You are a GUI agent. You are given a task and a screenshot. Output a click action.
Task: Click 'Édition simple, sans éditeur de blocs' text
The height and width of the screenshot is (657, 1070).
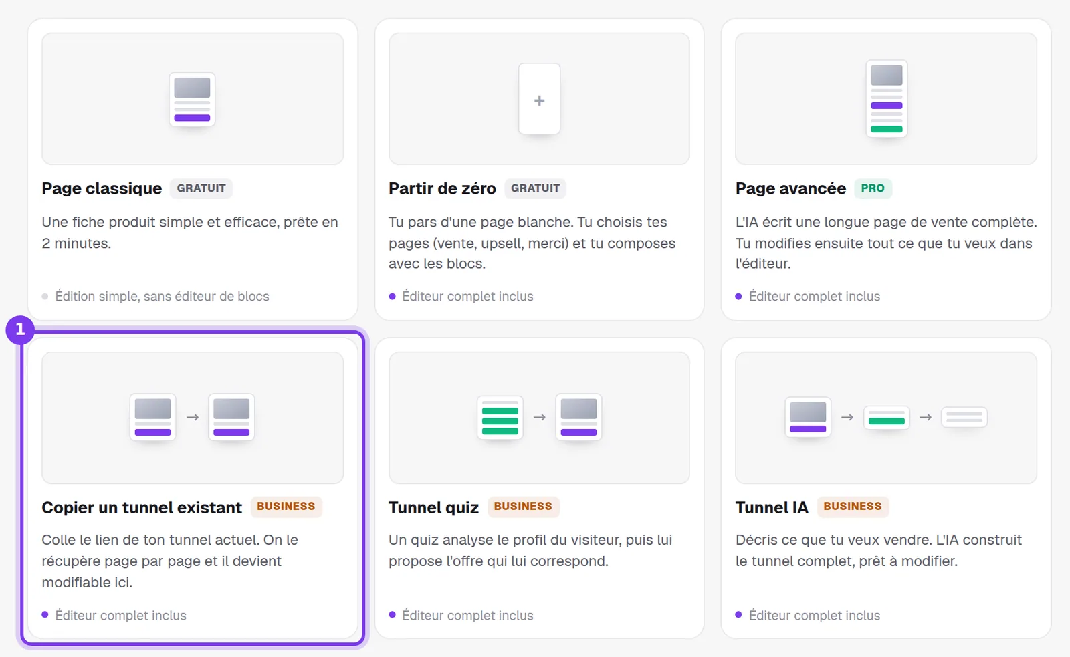tap(162, 296)
